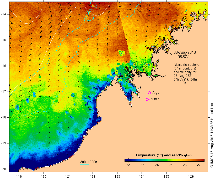Click the color bar label 26
Screen dimensions: 215x179
(185, 165)
